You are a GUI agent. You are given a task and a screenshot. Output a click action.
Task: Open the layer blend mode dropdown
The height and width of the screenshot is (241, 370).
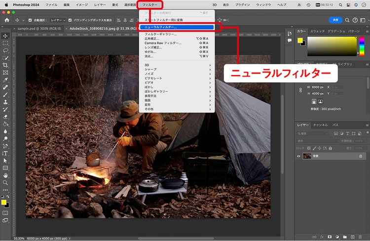tap(317, 141)
